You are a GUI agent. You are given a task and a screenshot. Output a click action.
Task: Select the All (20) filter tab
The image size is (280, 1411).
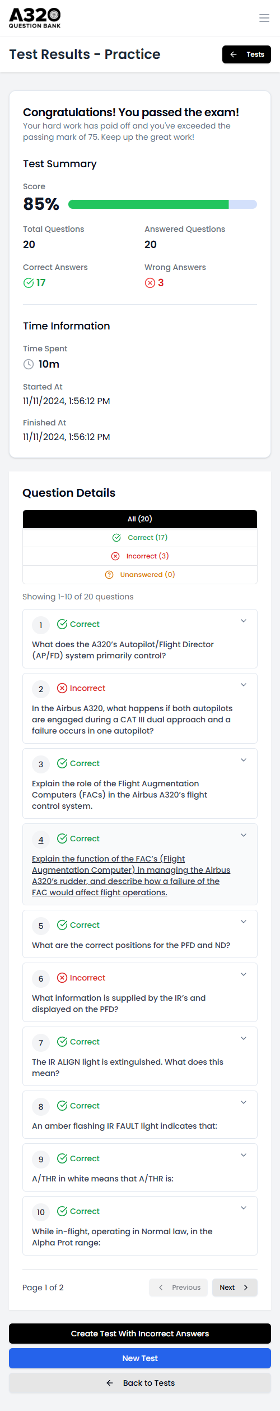coord(140,519)
